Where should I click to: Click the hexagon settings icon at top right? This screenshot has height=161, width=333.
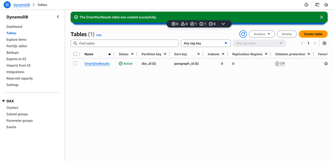(x=326, y=5)
